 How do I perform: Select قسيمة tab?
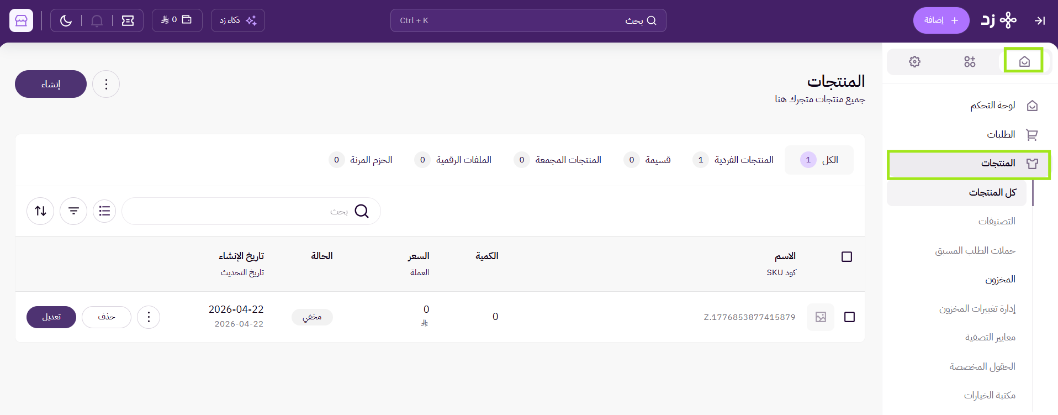[647, 160]
